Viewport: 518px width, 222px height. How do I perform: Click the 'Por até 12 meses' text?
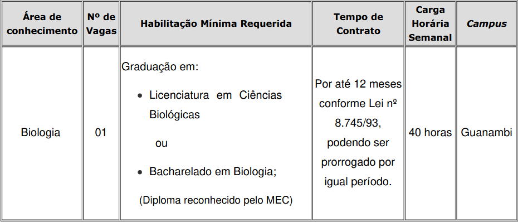pos(358,84)
